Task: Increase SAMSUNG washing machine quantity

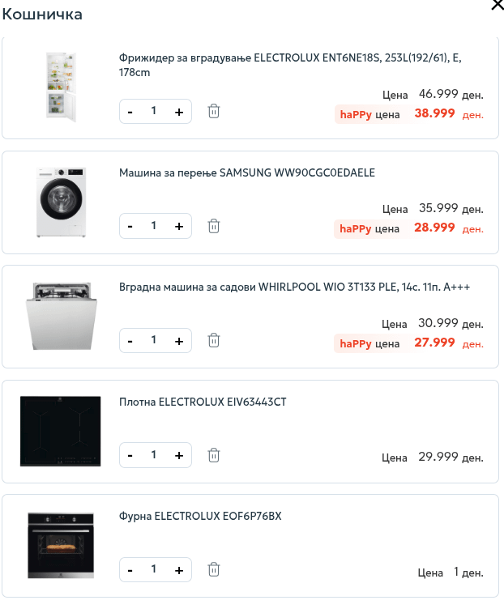Action: (x=179, y=226)
